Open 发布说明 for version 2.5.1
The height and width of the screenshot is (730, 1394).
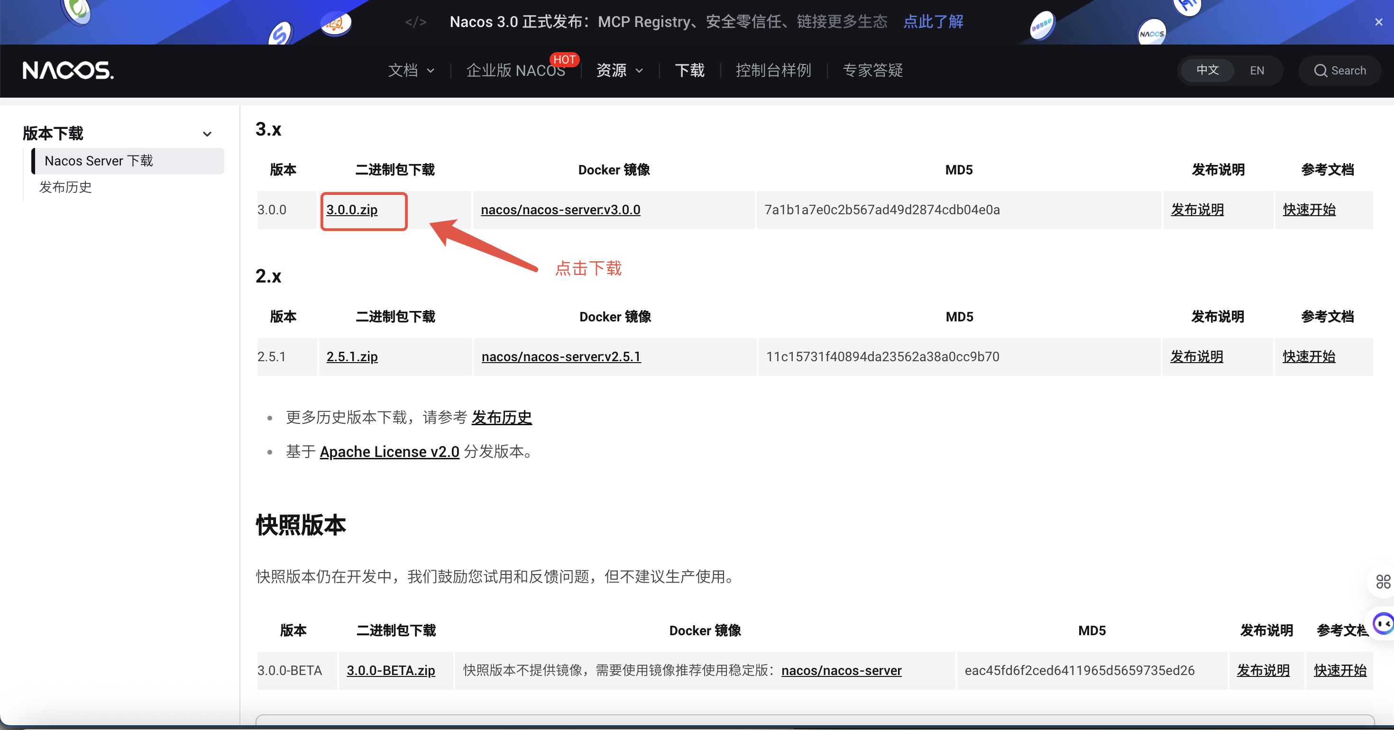(x=1196, y=356)
